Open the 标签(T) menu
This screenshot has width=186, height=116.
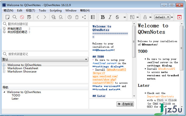pyautogui.click(x=30, y=11)
